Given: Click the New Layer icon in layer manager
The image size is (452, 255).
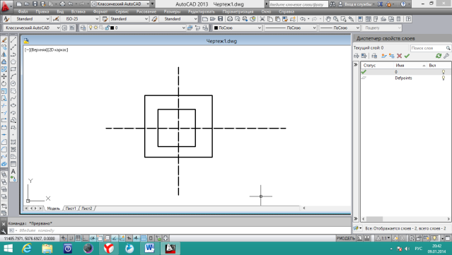Looking at the screenshot, I should 383,56.
